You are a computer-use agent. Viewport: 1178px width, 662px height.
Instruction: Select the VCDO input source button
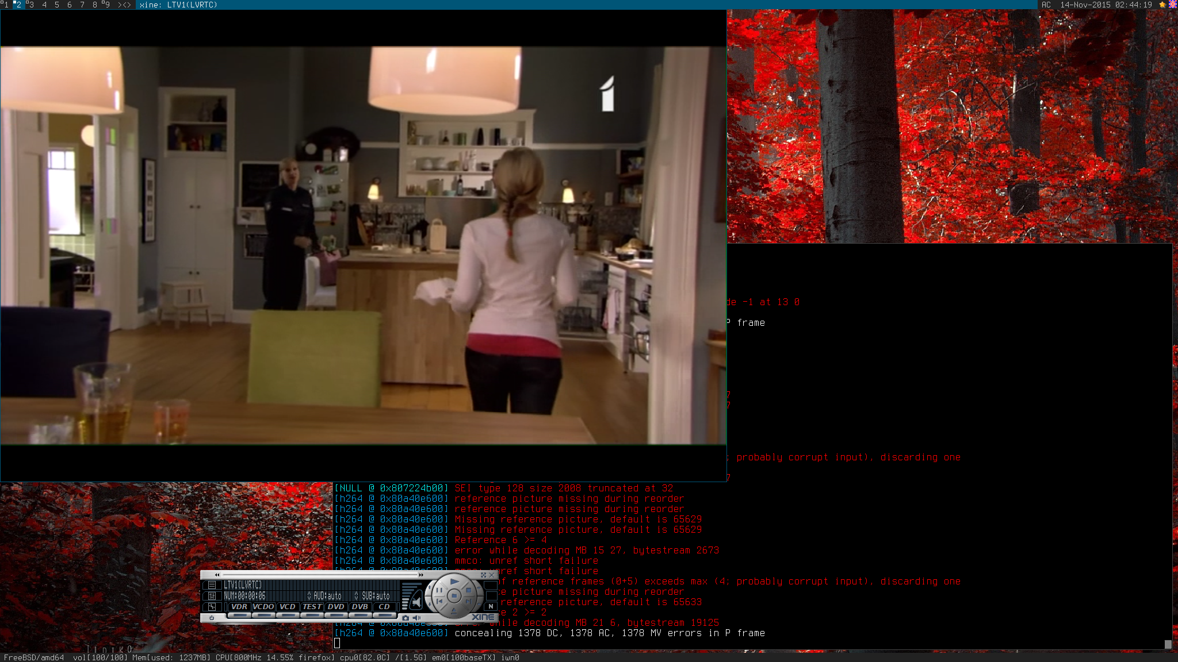263,607
